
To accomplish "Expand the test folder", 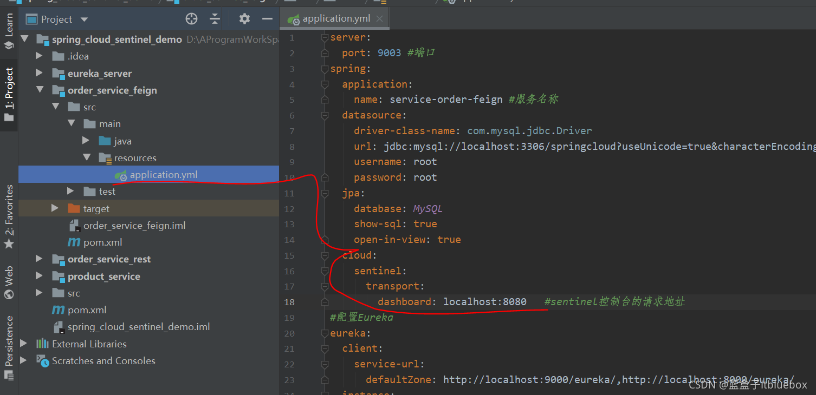I will pos(70,191).
